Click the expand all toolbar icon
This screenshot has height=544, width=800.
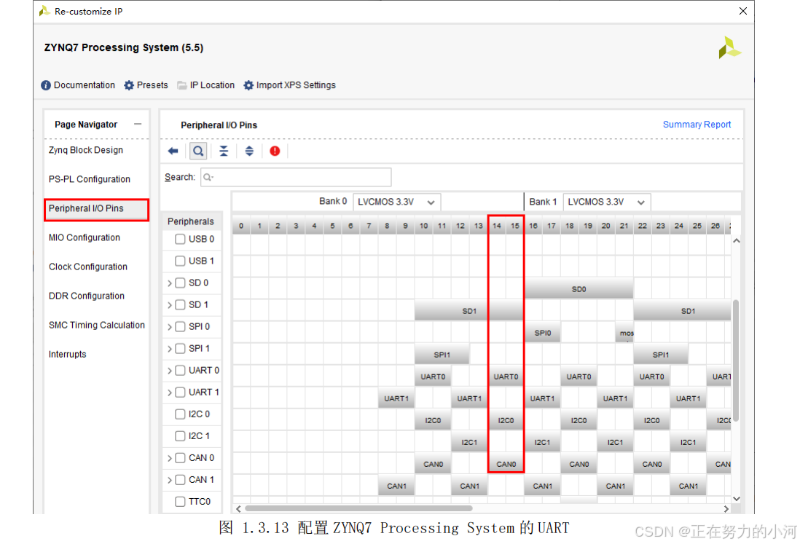[249, 151]
